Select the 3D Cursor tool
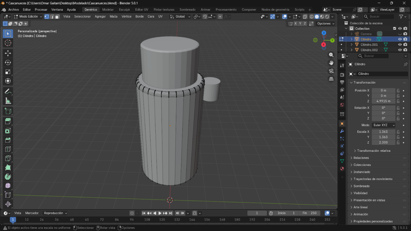411x231 pixels. coord(8,43)
